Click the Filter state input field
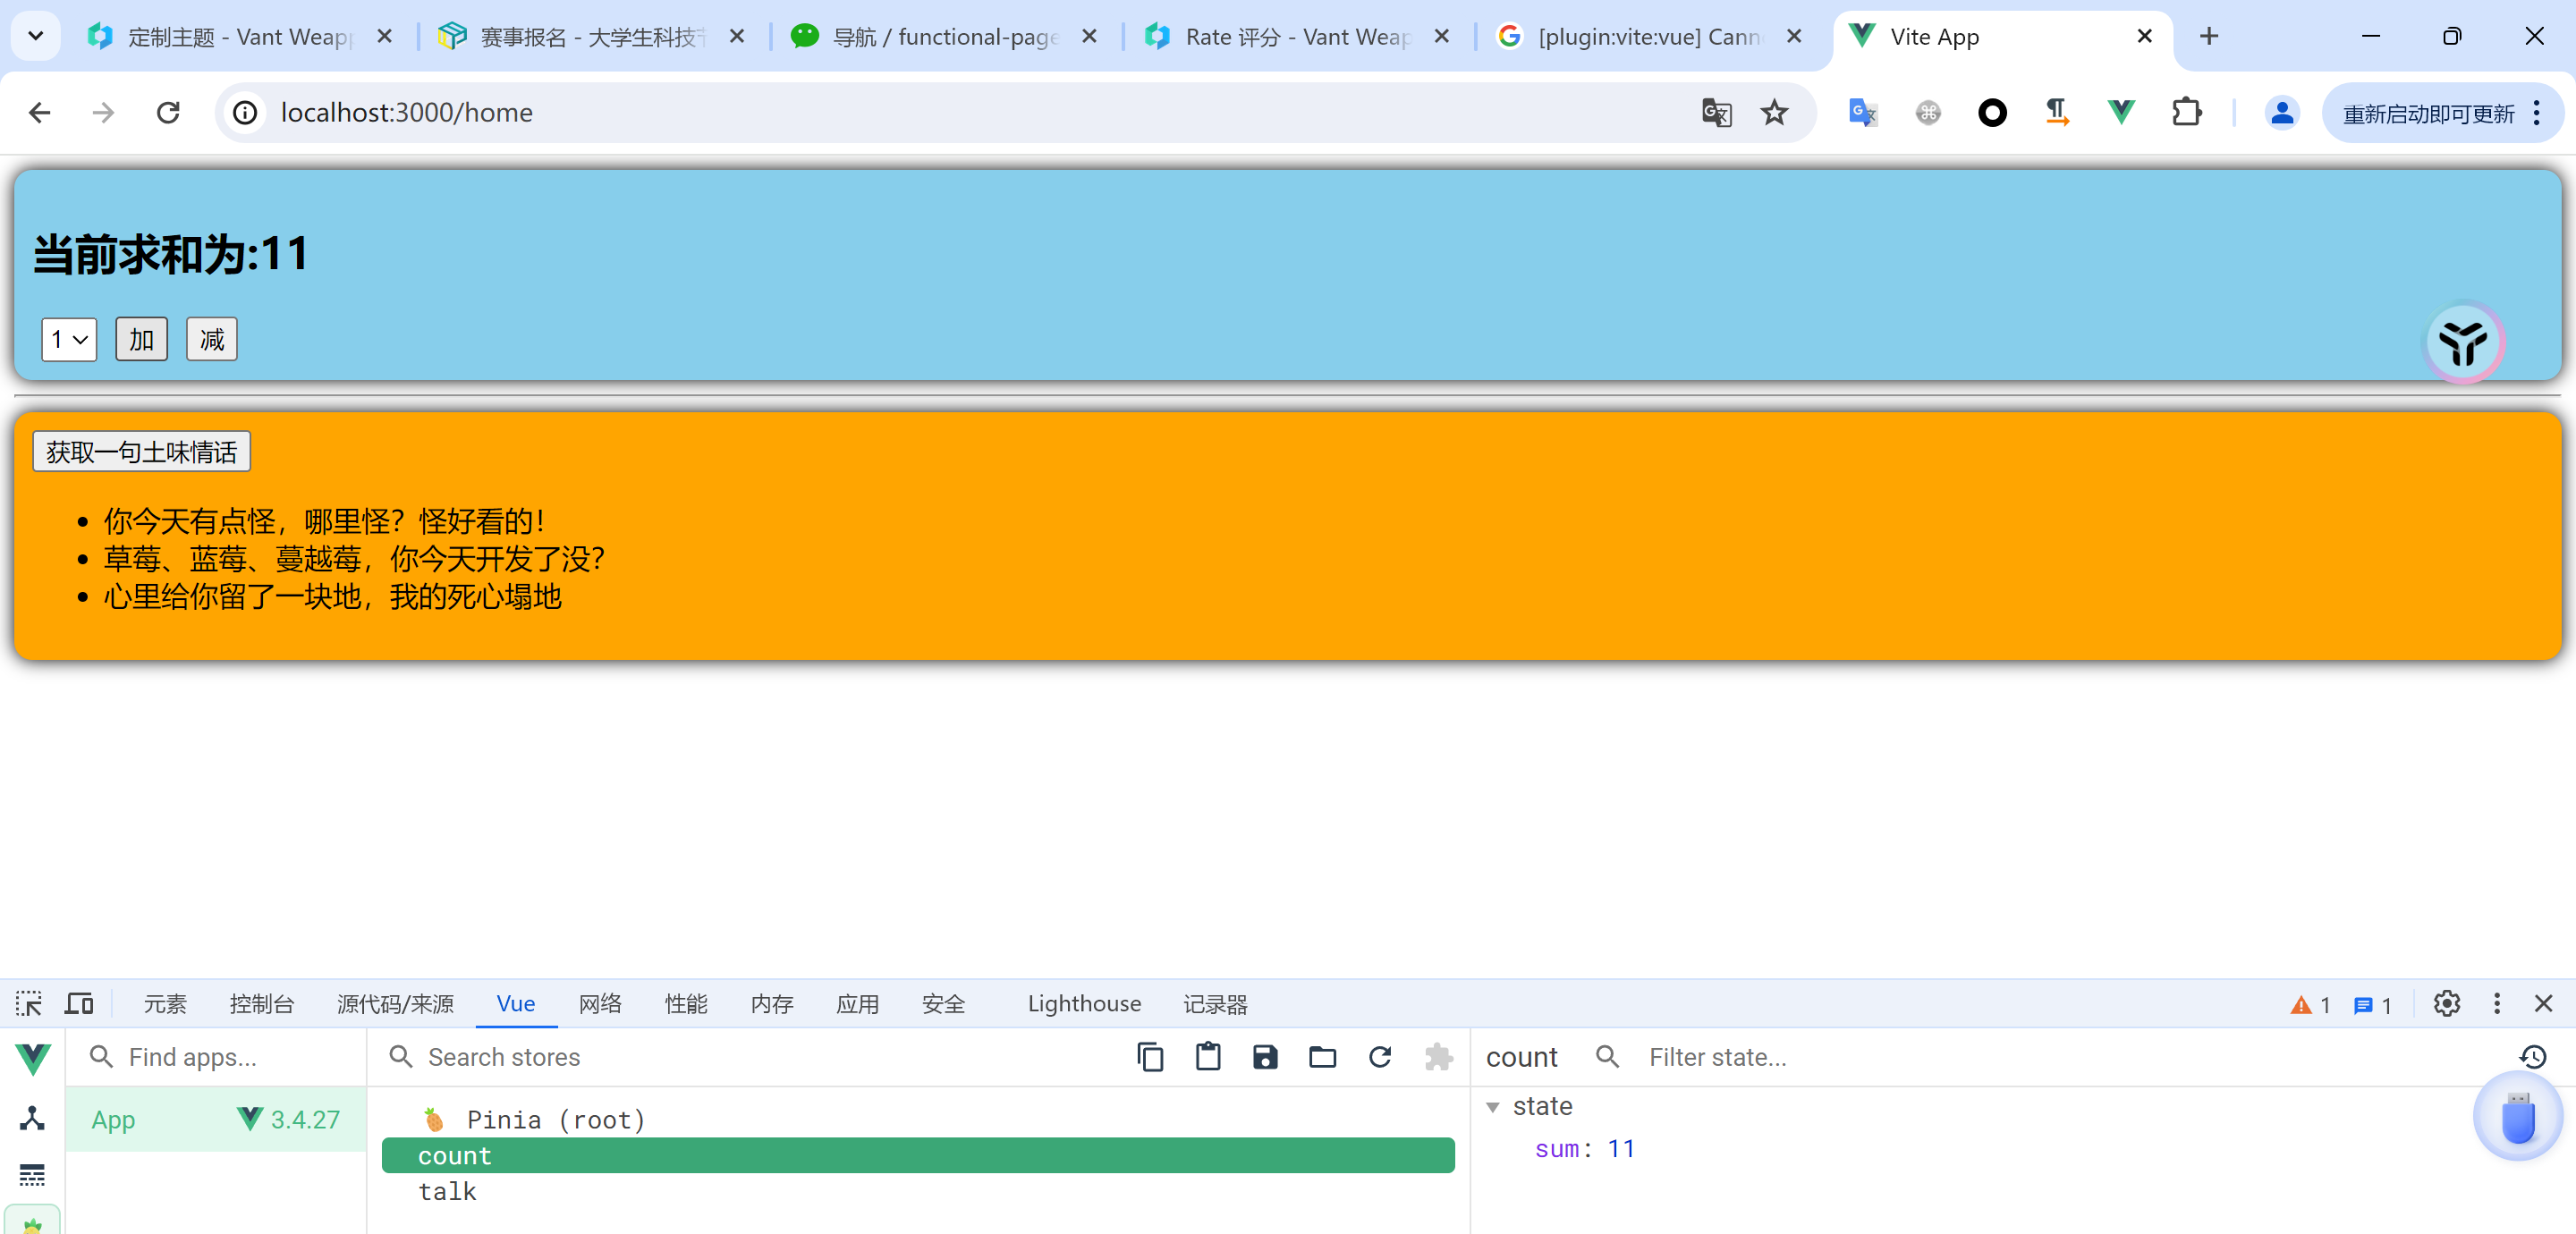 click(x=1716, y=1057)
